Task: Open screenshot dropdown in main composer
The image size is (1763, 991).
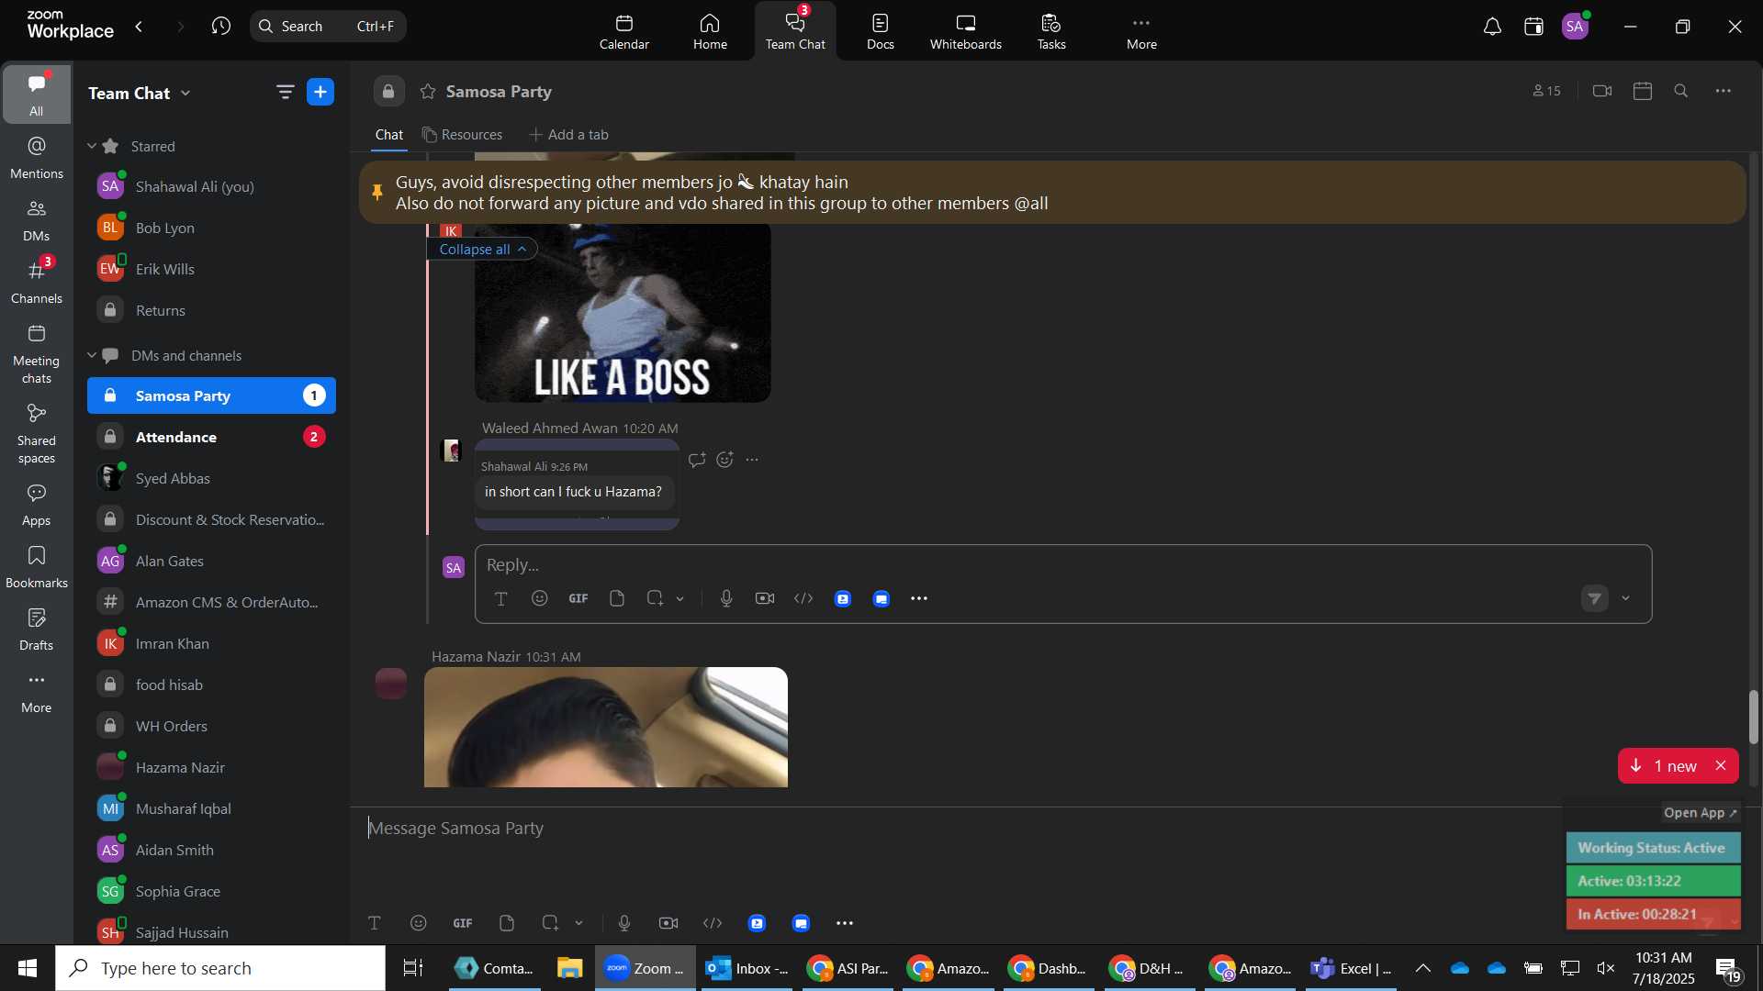Action: coord(579,923)
